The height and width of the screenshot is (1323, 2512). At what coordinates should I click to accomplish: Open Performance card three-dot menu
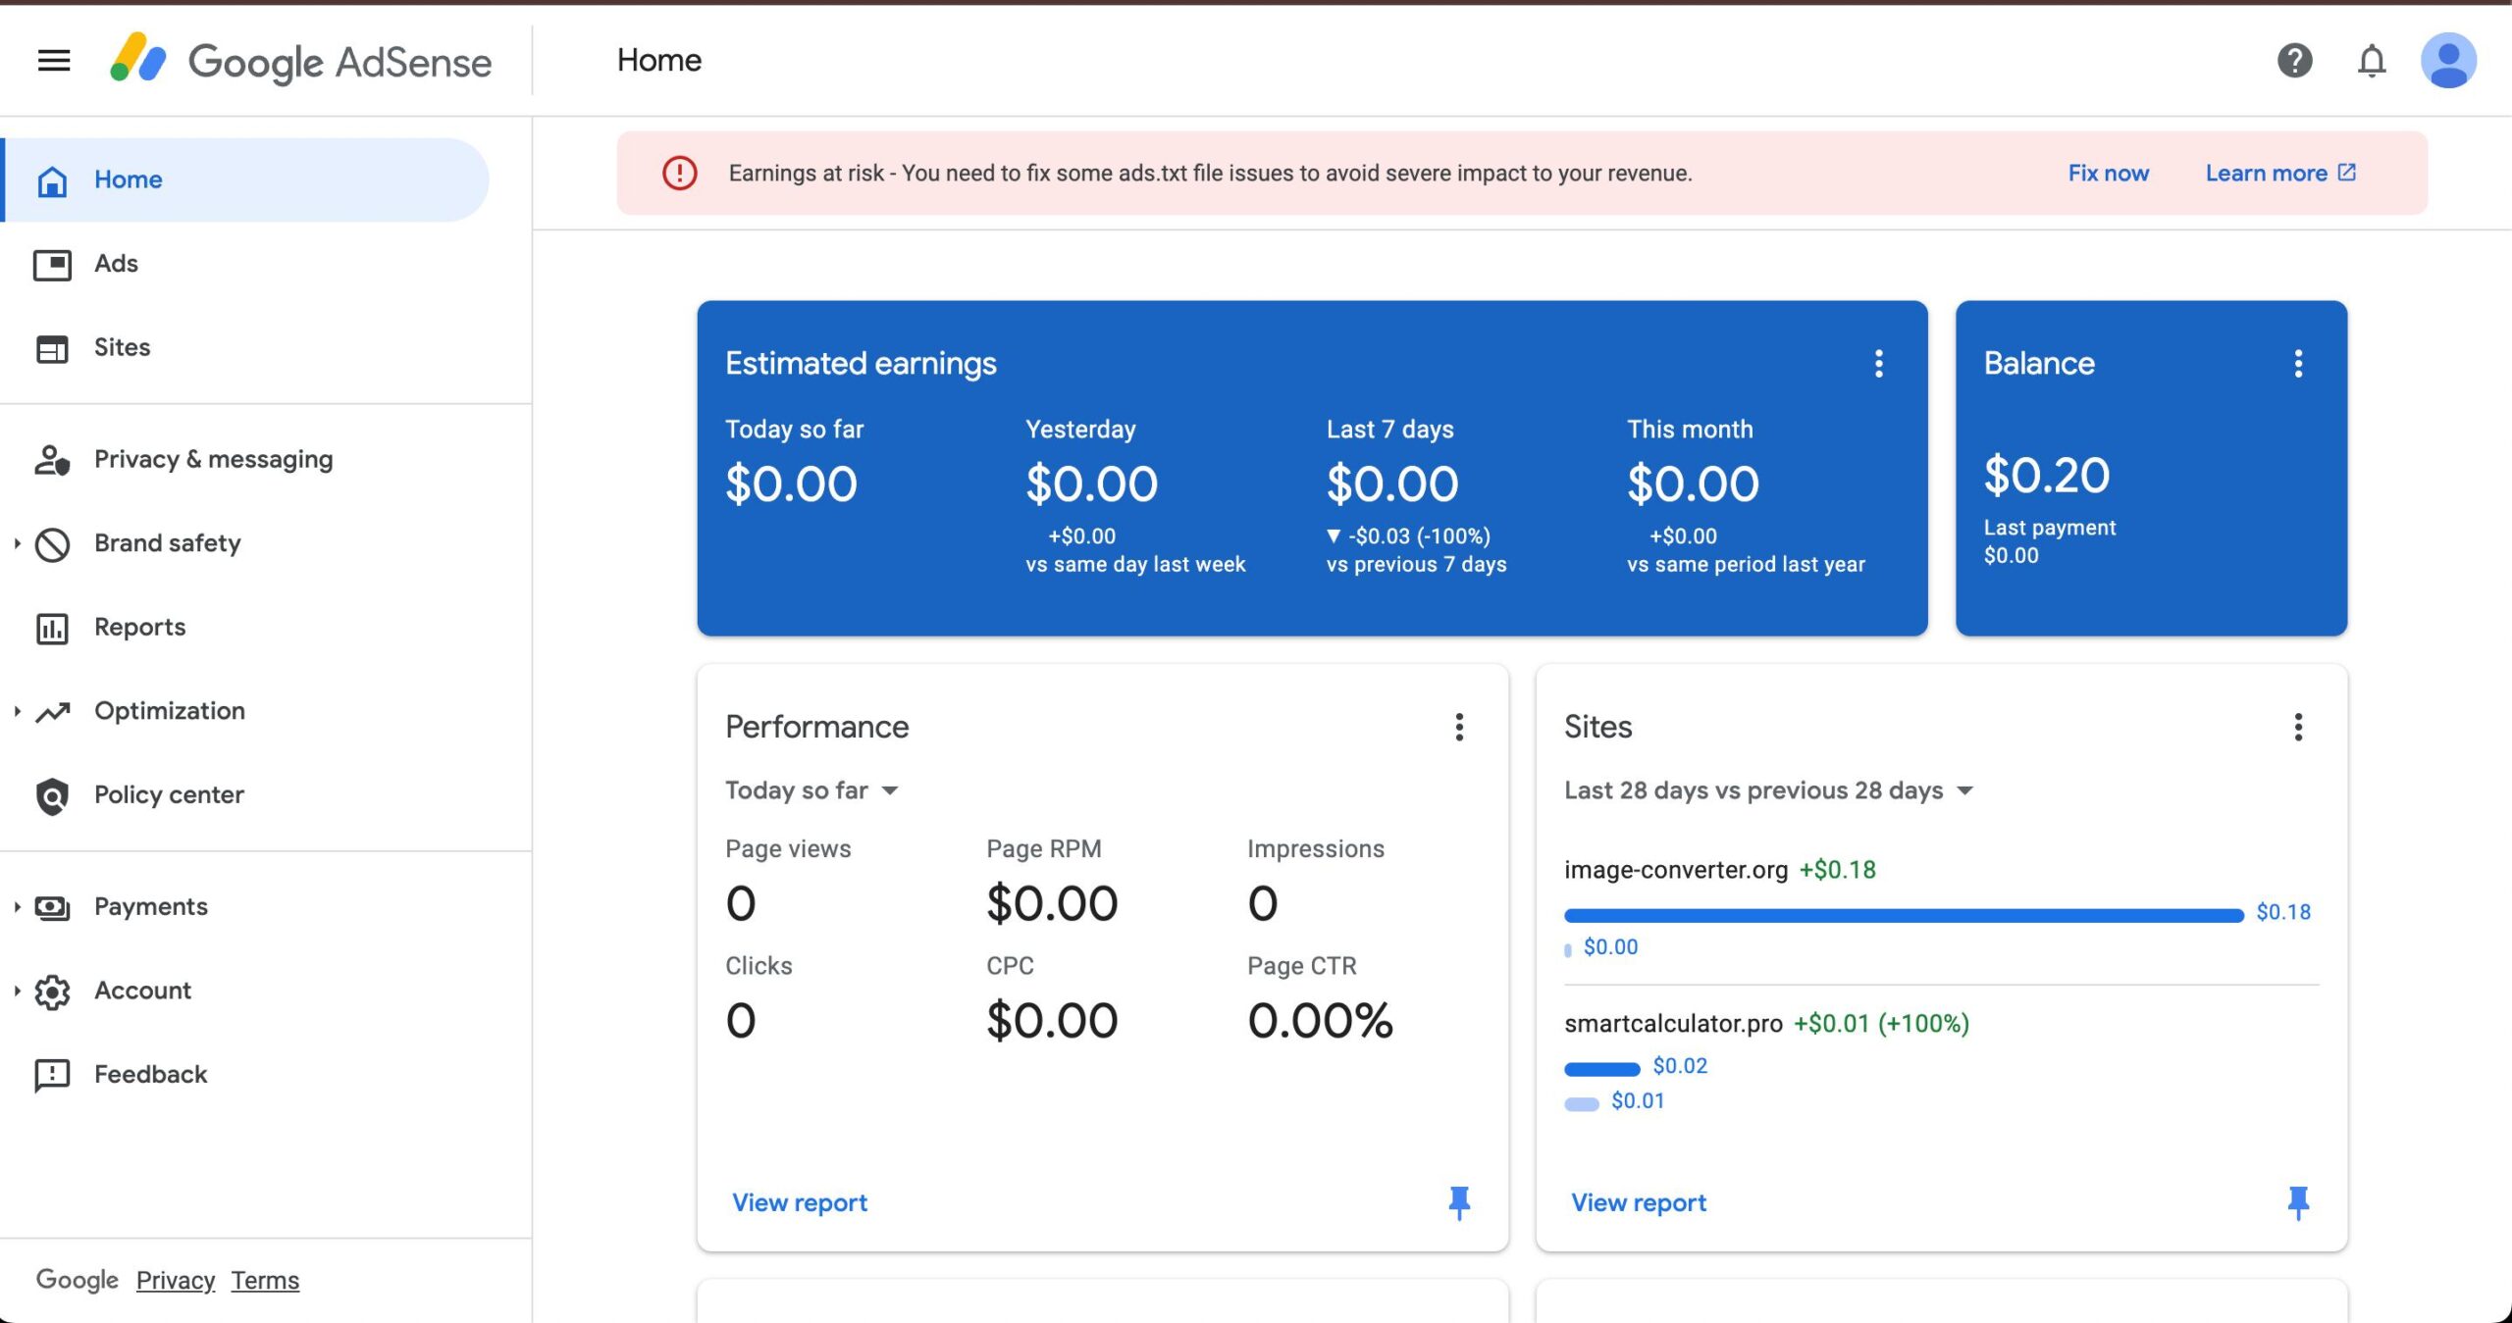1459,727
